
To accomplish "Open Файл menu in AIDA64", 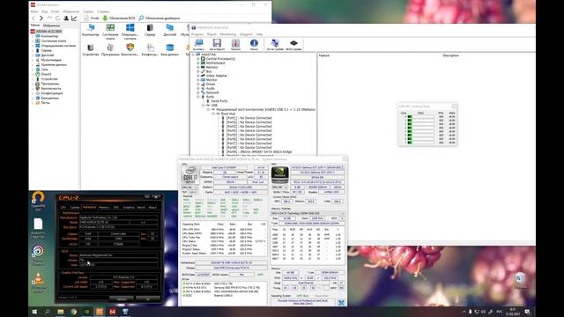I will [x=34, y=11].
